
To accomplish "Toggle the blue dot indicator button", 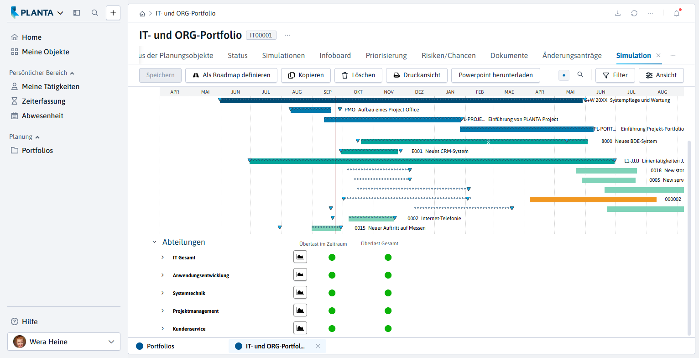I will pyautogui.click(x=564, y=75).
